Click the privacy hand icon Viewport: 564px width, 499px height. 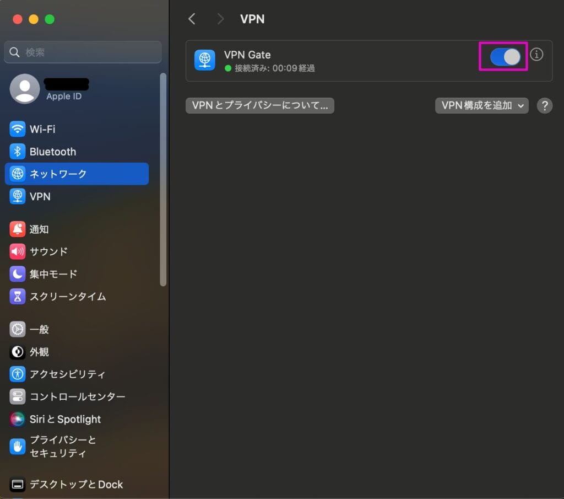point(17,447)
